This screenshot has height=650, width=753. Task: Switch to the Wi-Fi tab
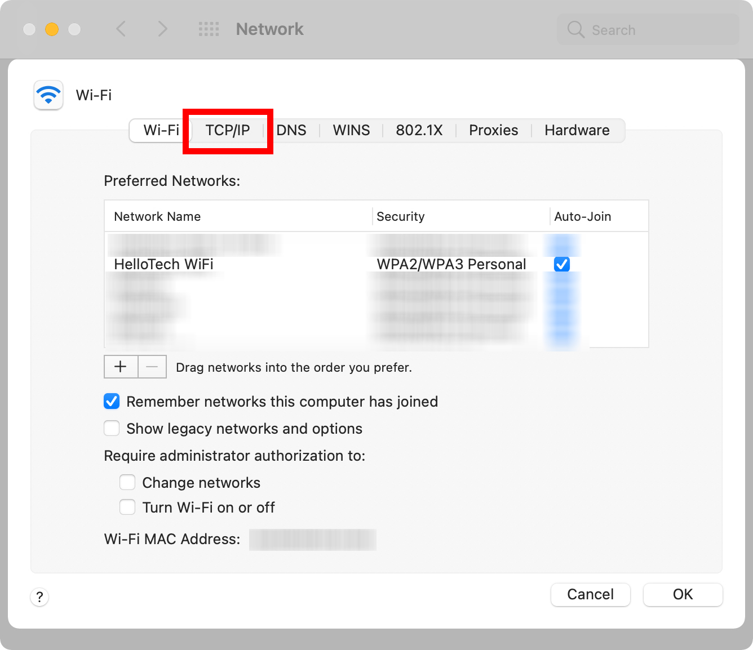click(161, 130)
